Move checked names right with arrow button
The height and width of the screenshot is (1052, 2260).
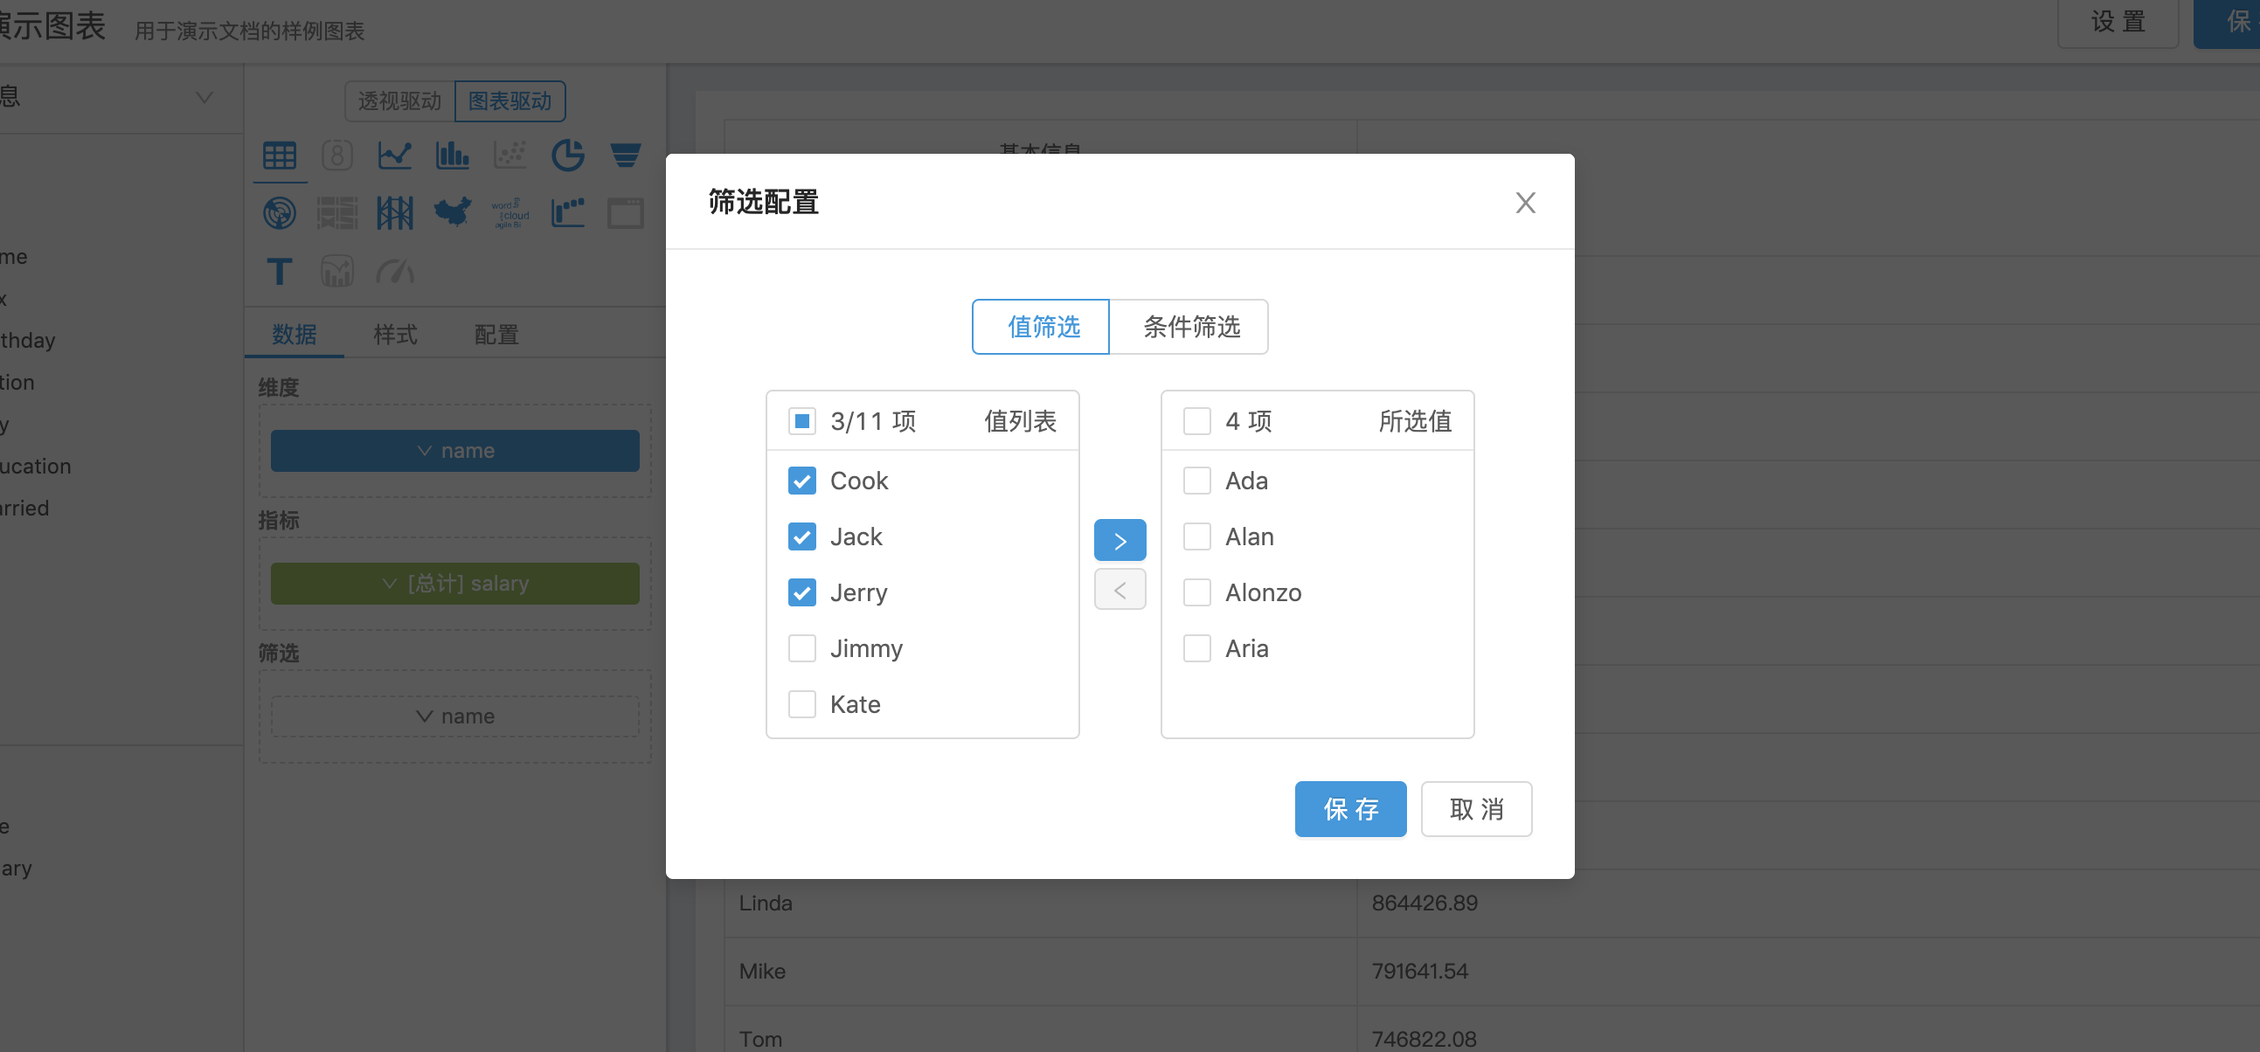[x=1119, y=540]
